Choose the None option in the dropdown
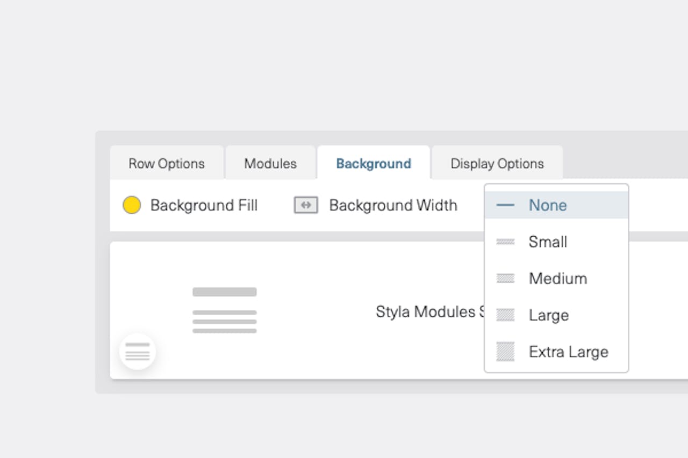Screen dimensions: 688x458 click(548, 205)
